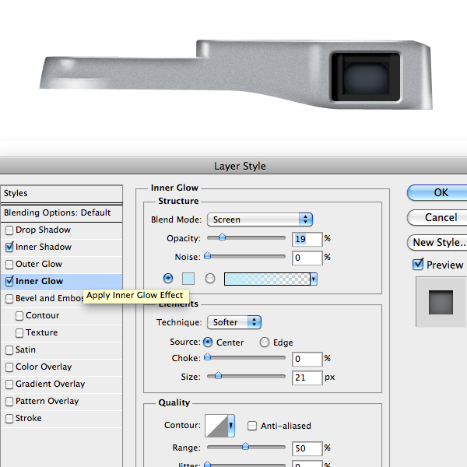Viewport: 467px width, 467px height.
Task: Enable Anti-aliased contour option
Action: click(x=252, y=426)
